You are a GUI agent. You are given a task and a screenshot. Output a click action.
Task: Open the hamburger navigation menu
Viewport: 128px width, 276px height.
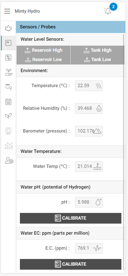[x=7, y=11]
